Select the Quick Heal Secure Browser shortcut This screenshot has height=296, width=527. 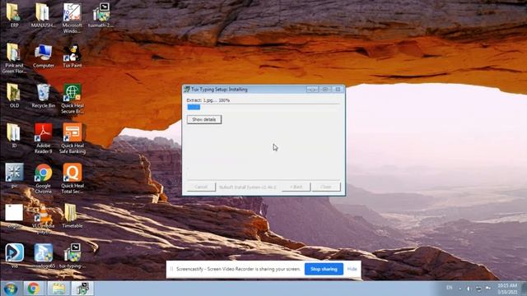(72, 99)
